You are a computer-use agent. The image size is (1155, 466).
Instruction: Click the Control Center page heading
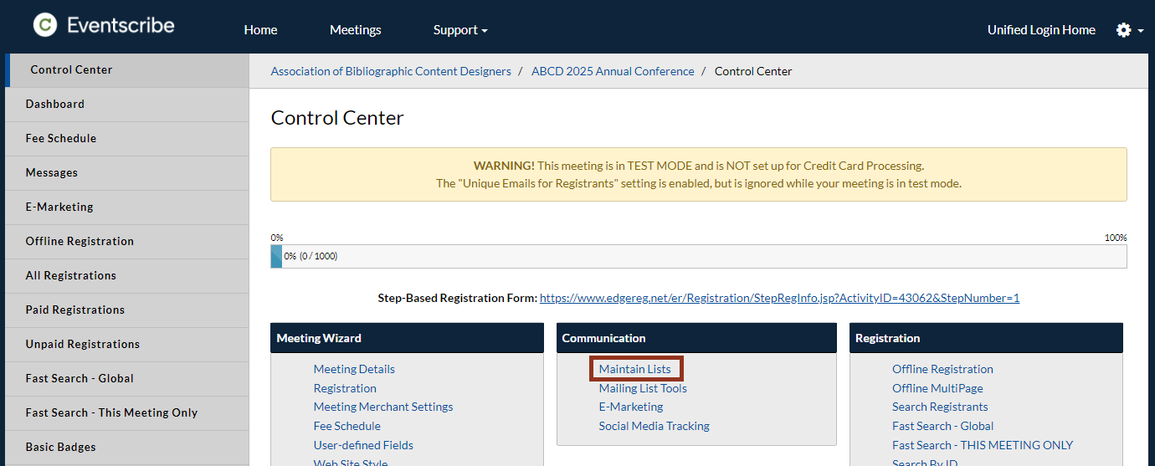337,118
